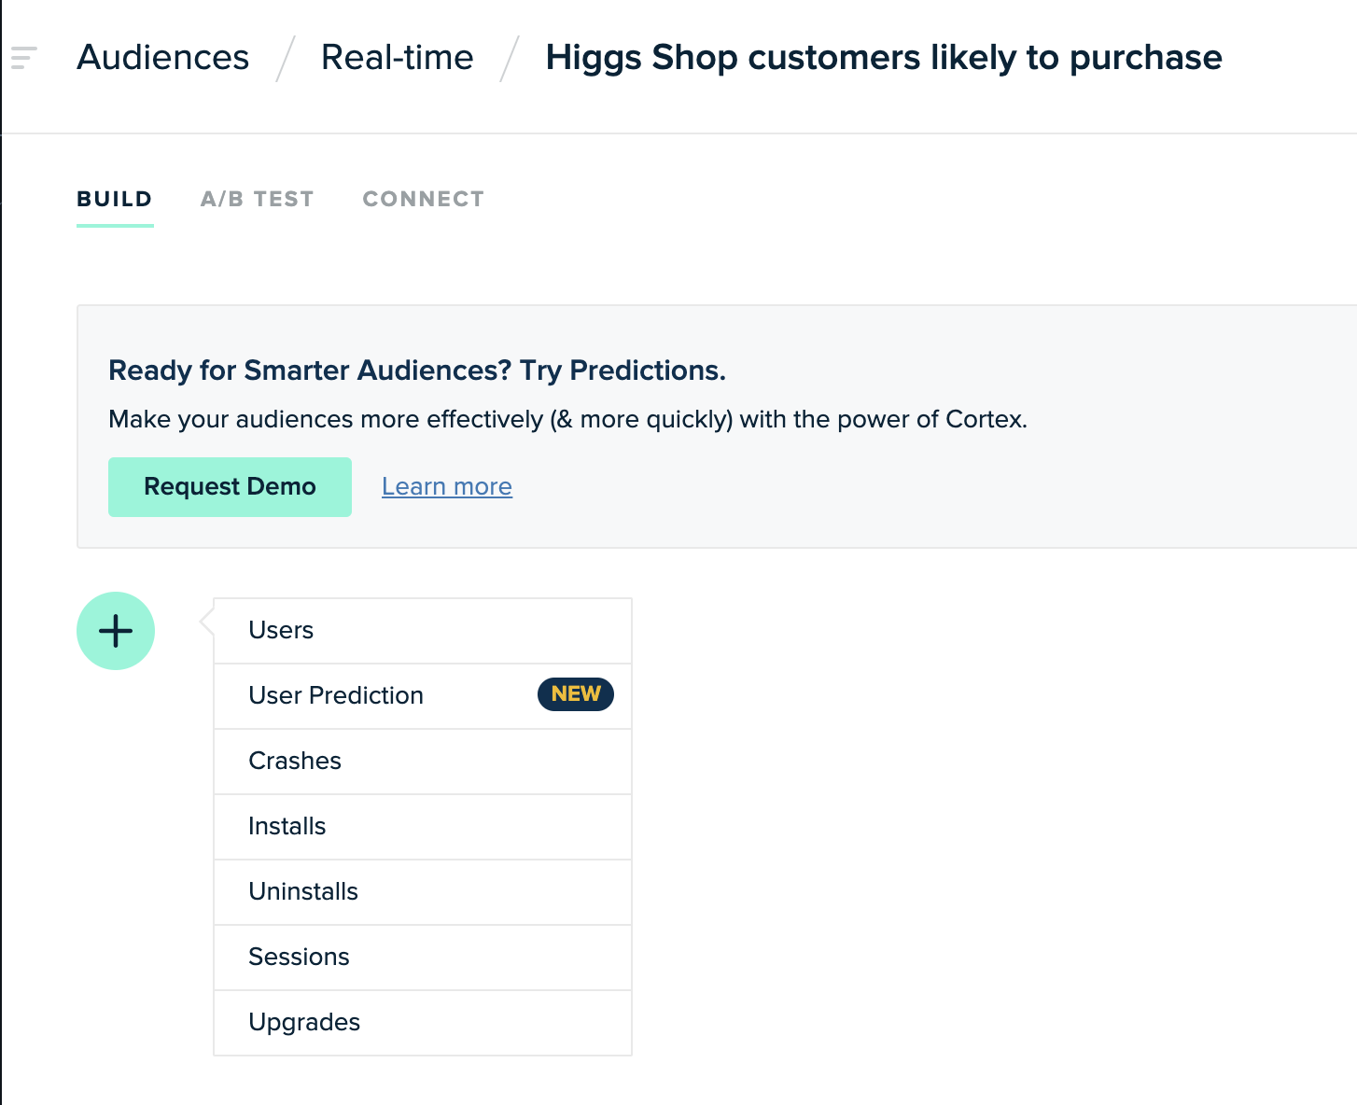1357x1105 pixels.
Task: Choose Users from the criteria menu
Action: tap(423, 631)
